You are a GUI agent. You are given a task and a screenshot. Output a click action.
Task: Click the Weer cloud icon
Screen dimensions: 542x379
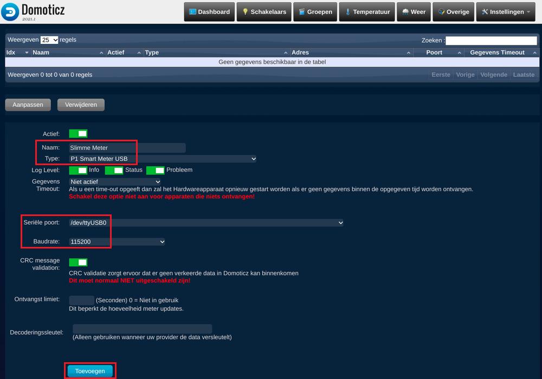tap(405, 12)
